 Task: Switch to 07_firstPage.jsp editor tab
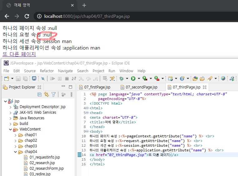click(x=95, y=87)
